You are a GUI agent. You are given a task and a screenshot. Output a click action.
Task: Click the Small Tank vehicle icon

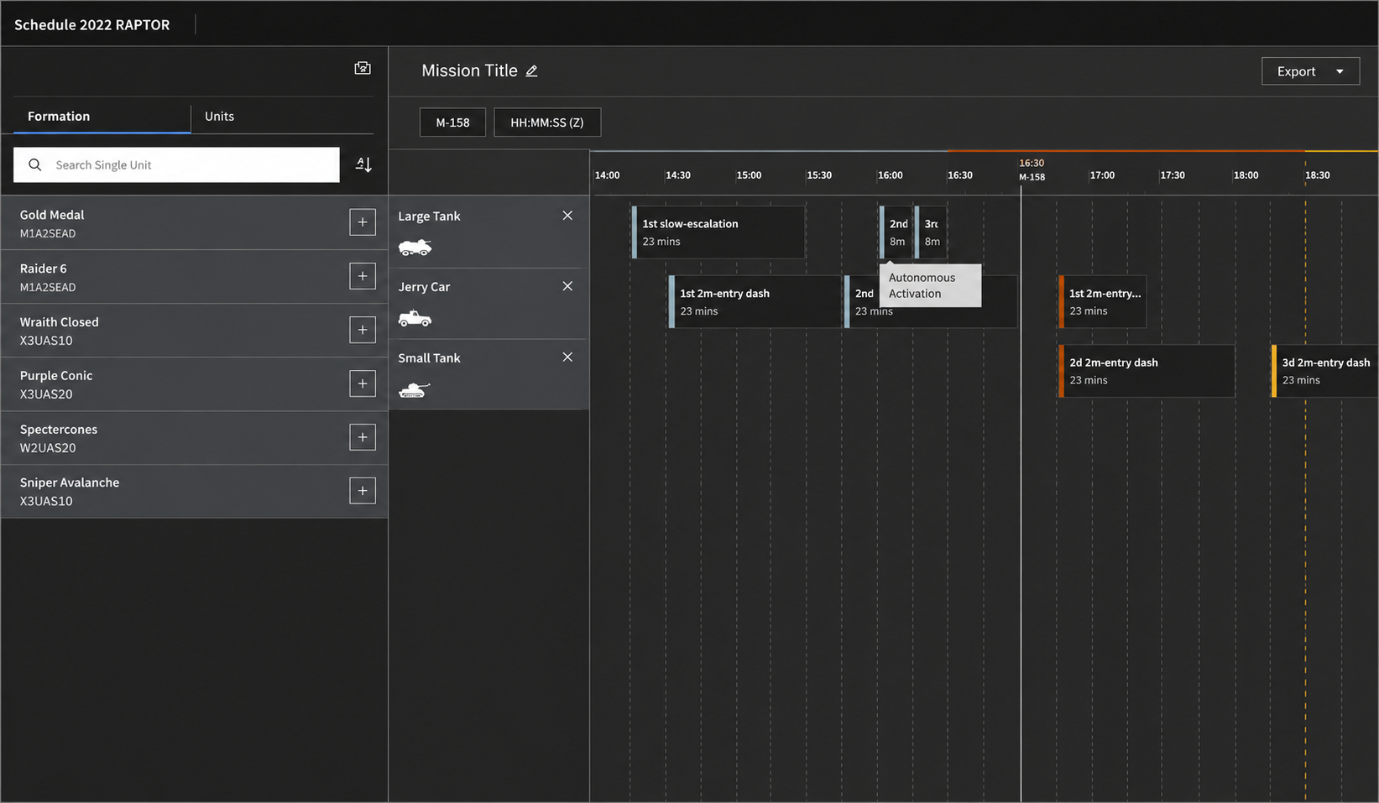click(414, 390)
